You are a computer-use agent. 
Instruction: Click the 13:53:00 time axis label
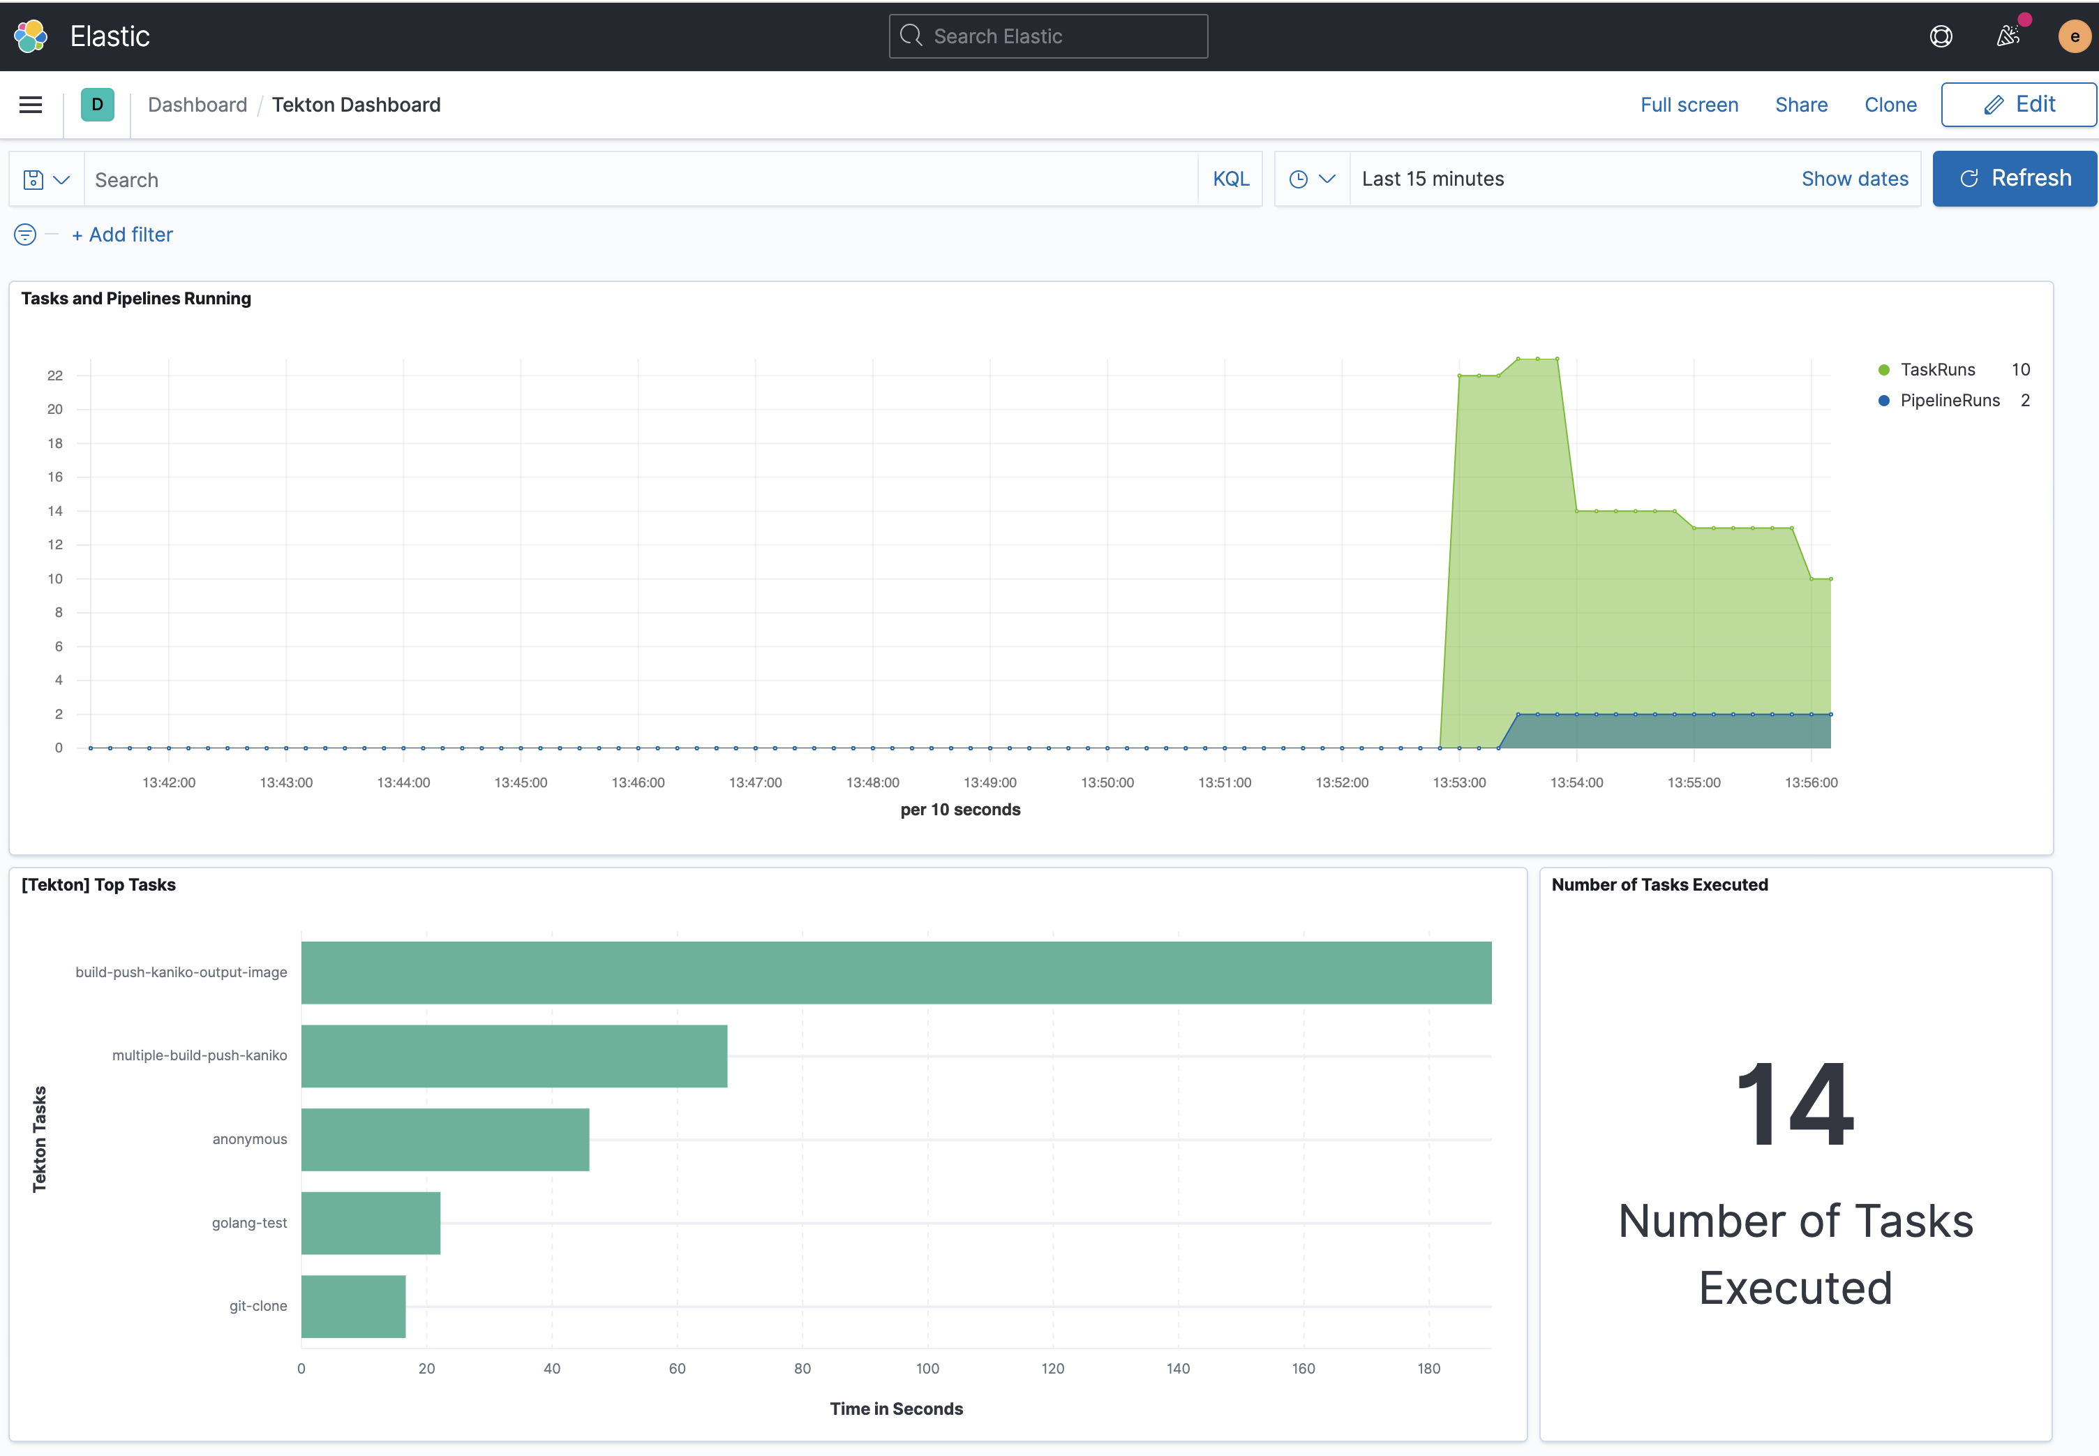(1459, 782)
